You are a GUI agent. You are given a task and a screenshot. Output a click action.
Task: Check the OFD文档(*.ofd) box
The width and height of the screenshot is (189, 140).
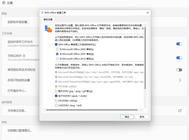pyautogui.click(x=56, y=100)
